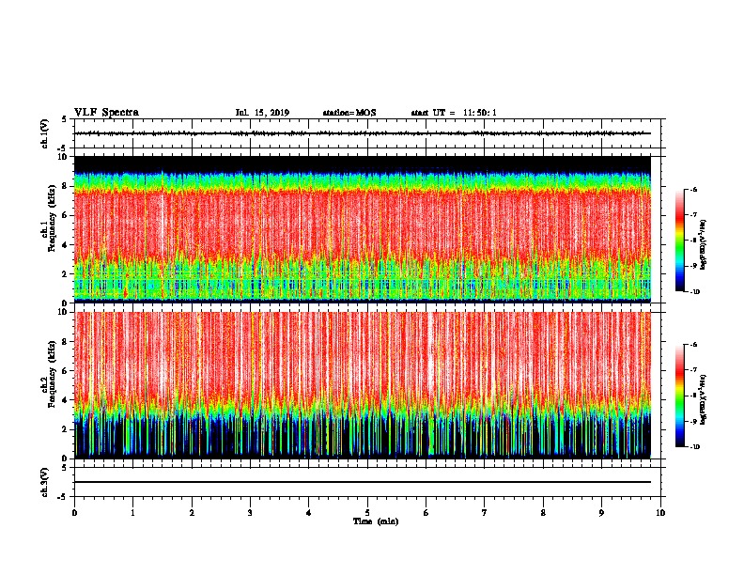Click ch.1 colorbar bottom value '-10'
The width and height of the screenshot is (744, 575).
(694, 292)
